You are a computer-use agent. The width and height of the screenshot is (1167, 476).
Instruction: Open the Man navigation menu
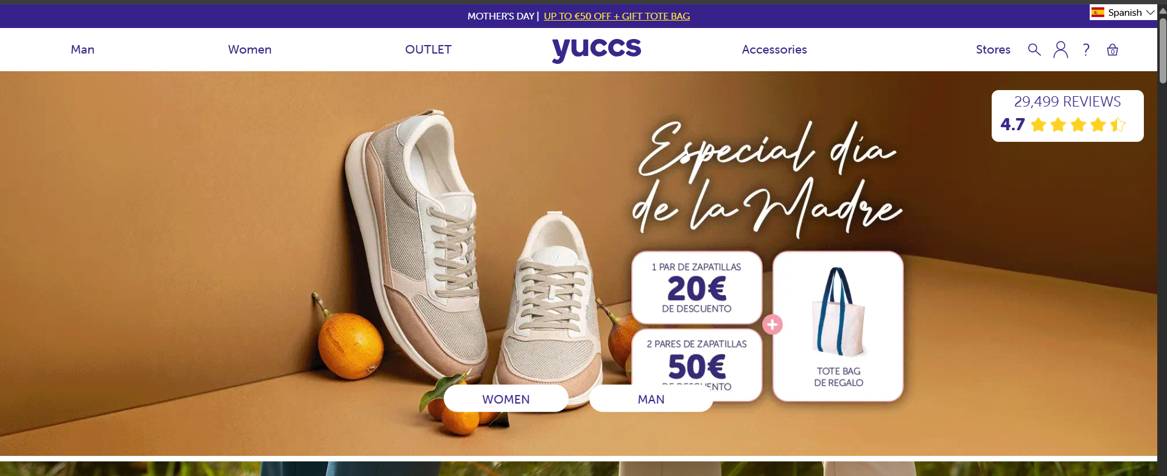[82, 49]
